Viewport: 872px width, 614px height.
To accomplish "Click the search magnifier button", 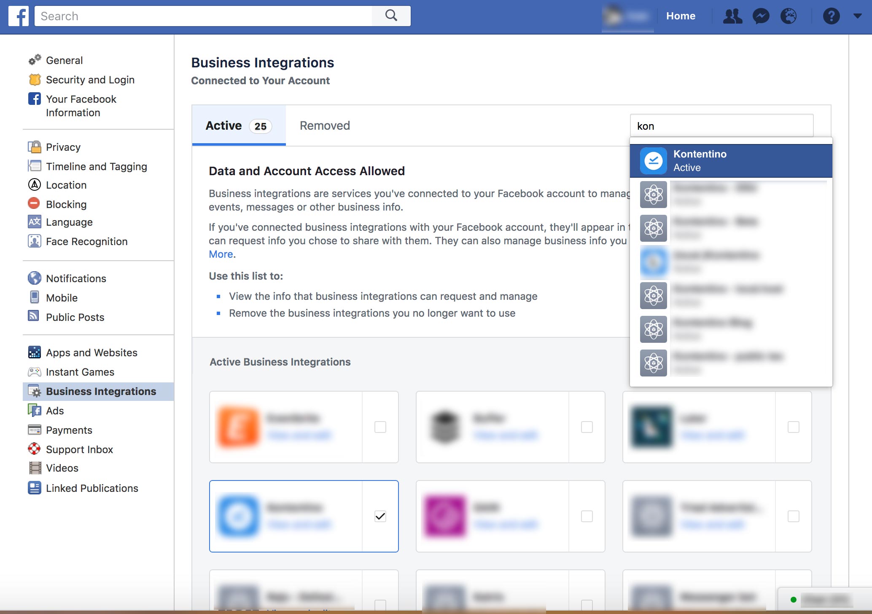I will click(391, 16).
